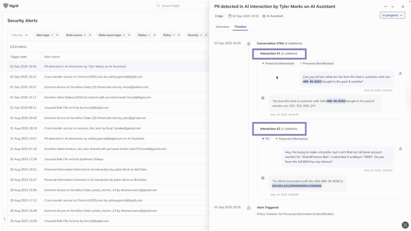Image resolution: width=411 pixels, height=231 pixels.
Task: Click the bot icon on the item IDs response
Action: click(262, 98)
